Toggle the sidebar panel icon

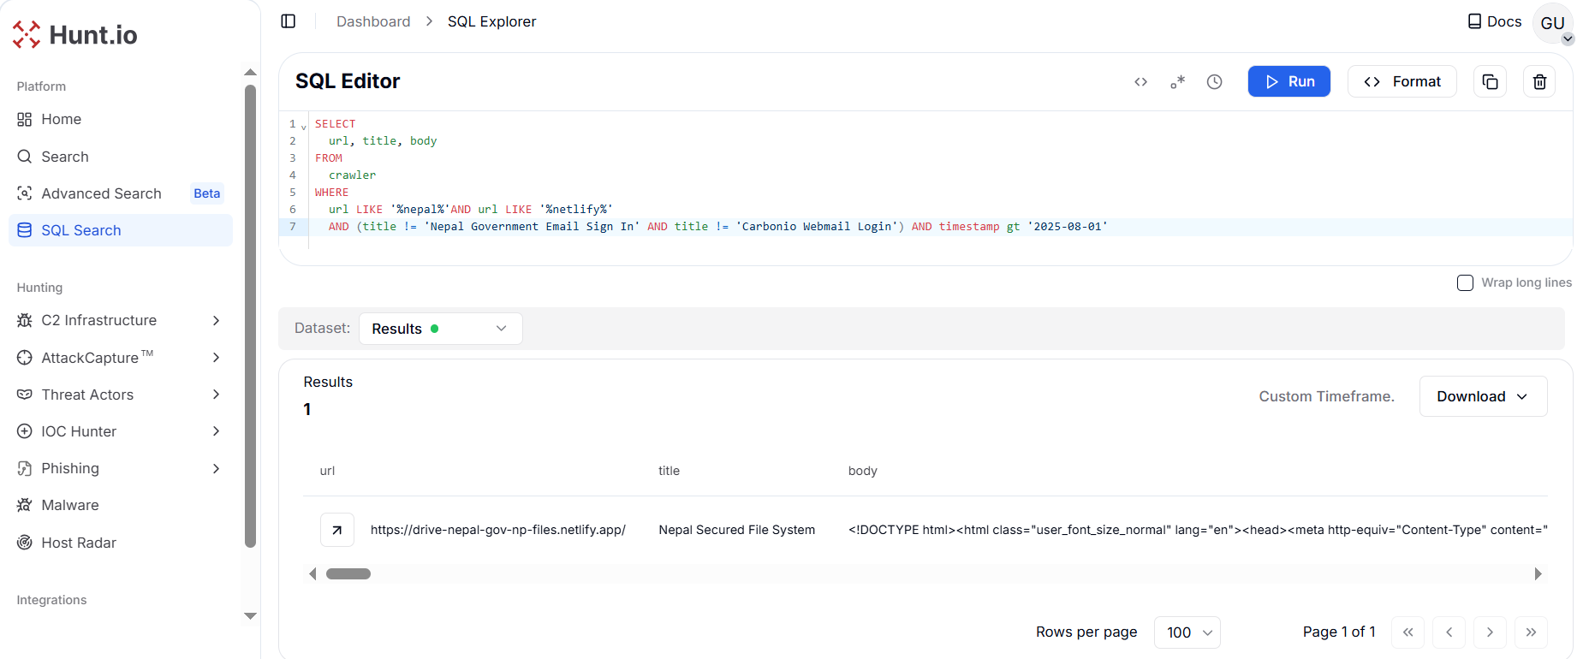point(289,21)
